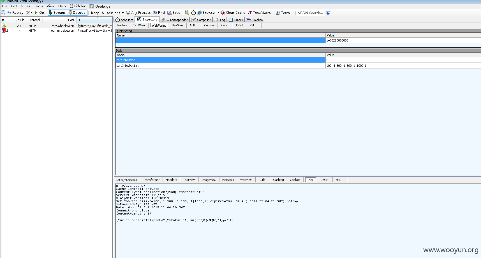The width and height of the screenshot is (481, 258).
Task: Open the Edit menu
Action: coord(14,6)
